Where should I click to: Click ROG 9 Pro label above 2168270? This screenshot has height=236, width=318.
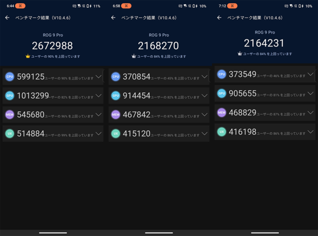tap(159, 35)
